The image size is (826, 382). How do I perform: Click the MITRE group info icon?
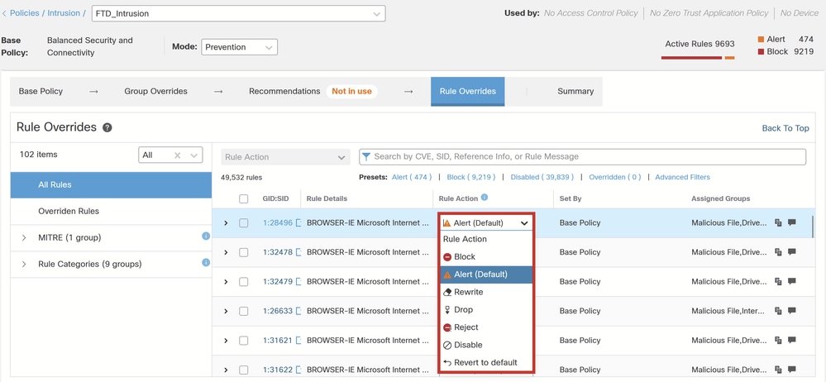click(x=206, y=236)
